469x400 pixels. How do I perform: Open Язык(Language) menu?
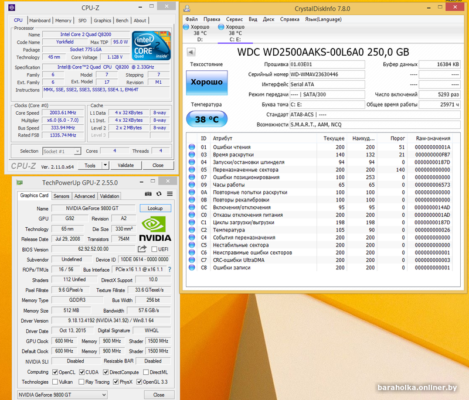tap(323, 19)
